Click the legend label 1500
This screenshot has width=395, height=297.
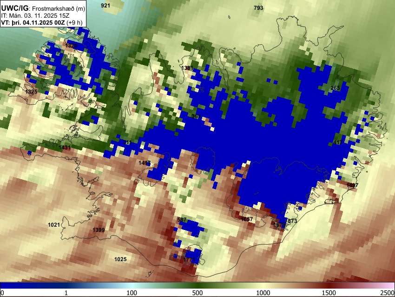[x=329, y=293]
